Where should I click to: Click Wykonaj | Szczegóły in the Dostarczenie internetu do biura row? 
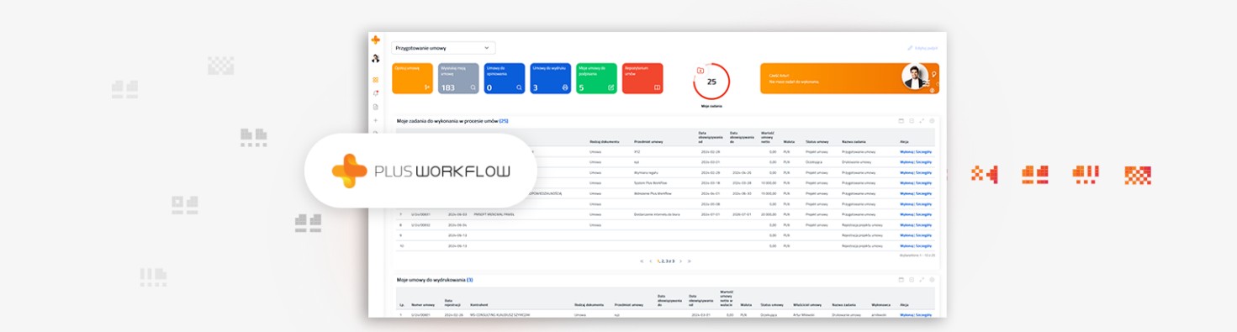tap(916, 214)
